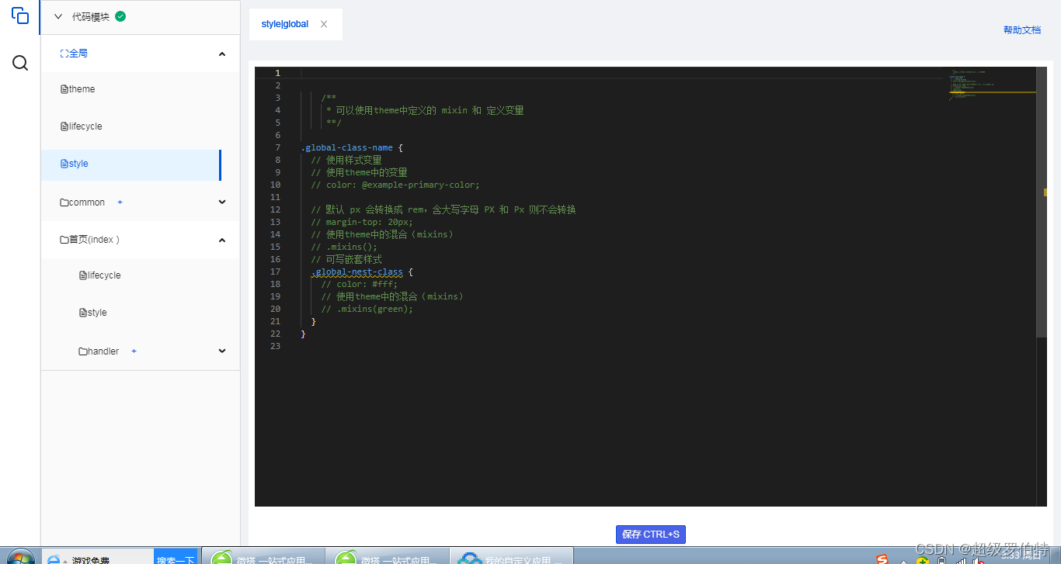Click the 搜索一下 taskbar search button
The height and width of the screenshot is (564, 1061).
(176, 558)
